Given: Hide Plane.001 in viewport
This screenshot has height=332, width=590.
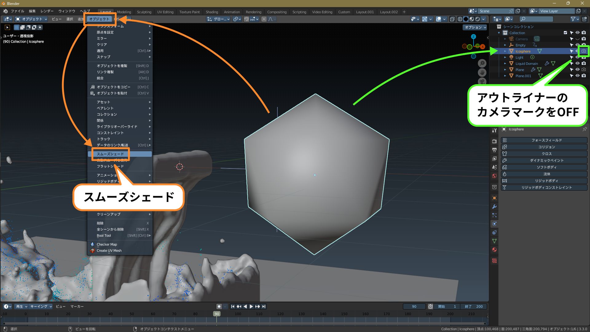Looking at the screenshot, I should coord(577,76).
